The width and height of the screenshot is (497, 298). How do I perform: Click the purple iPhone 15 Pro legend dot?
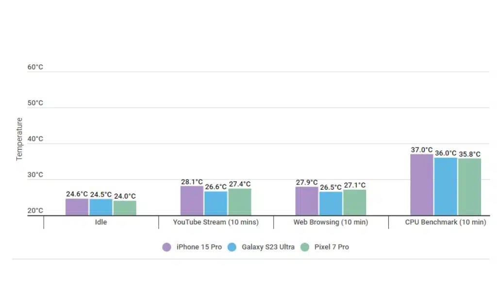[x=167, y=247]
